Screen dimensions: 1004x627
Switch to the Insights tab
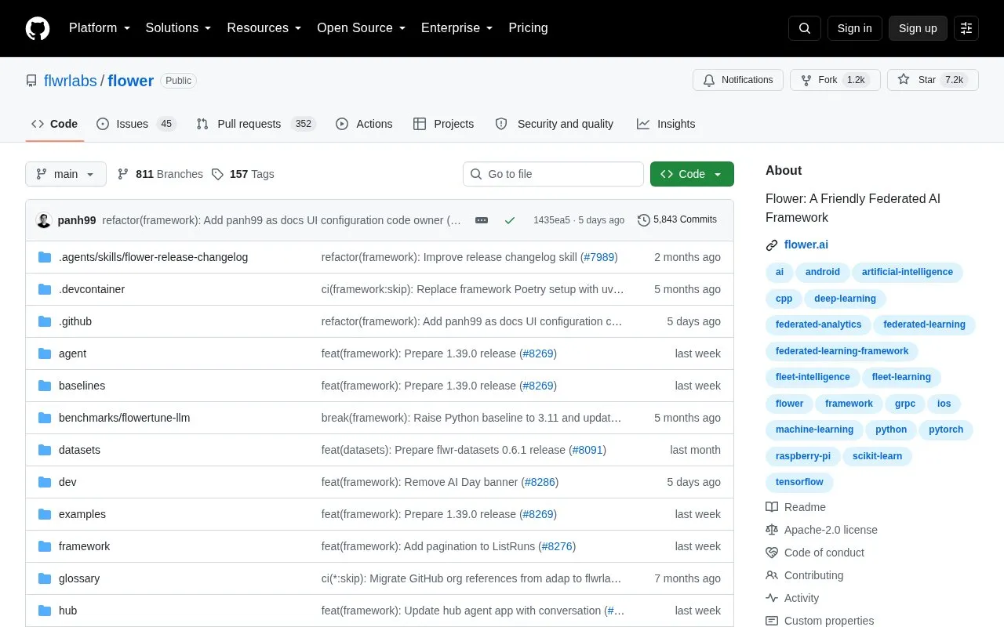pyautogui.click(x=666, y=124)
